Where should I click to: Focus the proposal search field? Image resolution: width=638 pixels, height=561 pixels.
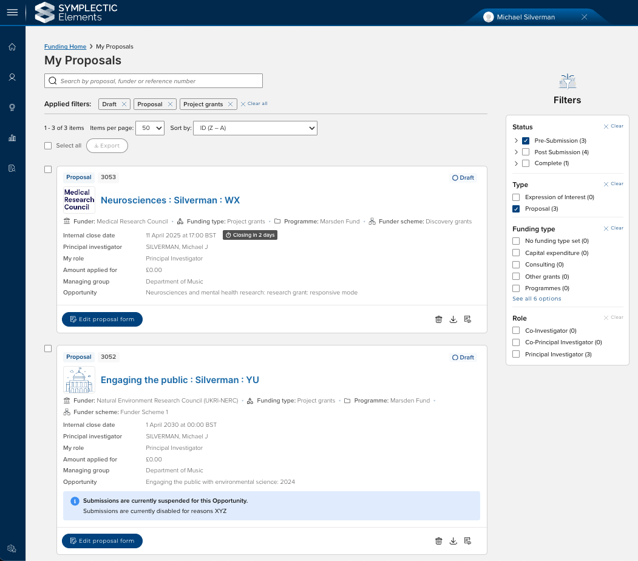[154, 81]
